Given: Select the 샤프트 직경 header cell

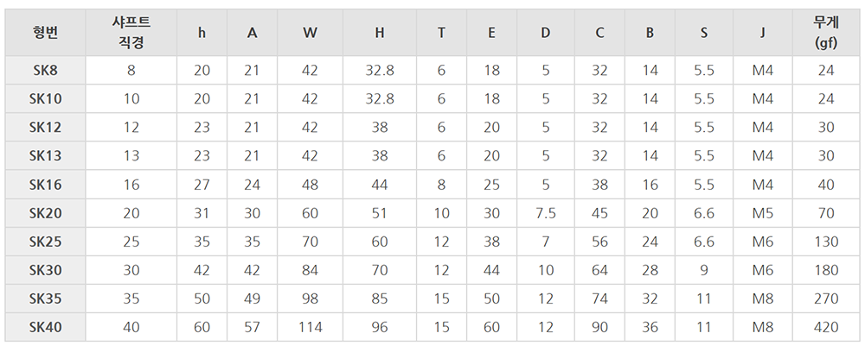Looking at the screenshot, I should [x=131, y=33].
